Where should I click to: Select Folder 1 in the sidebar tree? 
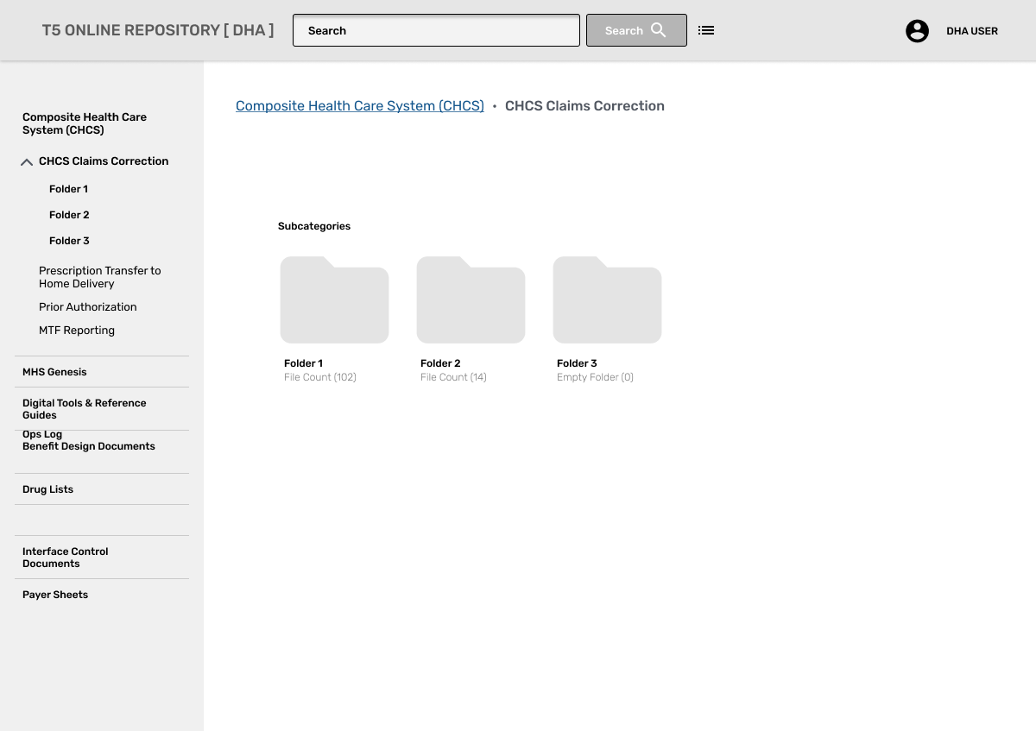(x=68, y=189)
